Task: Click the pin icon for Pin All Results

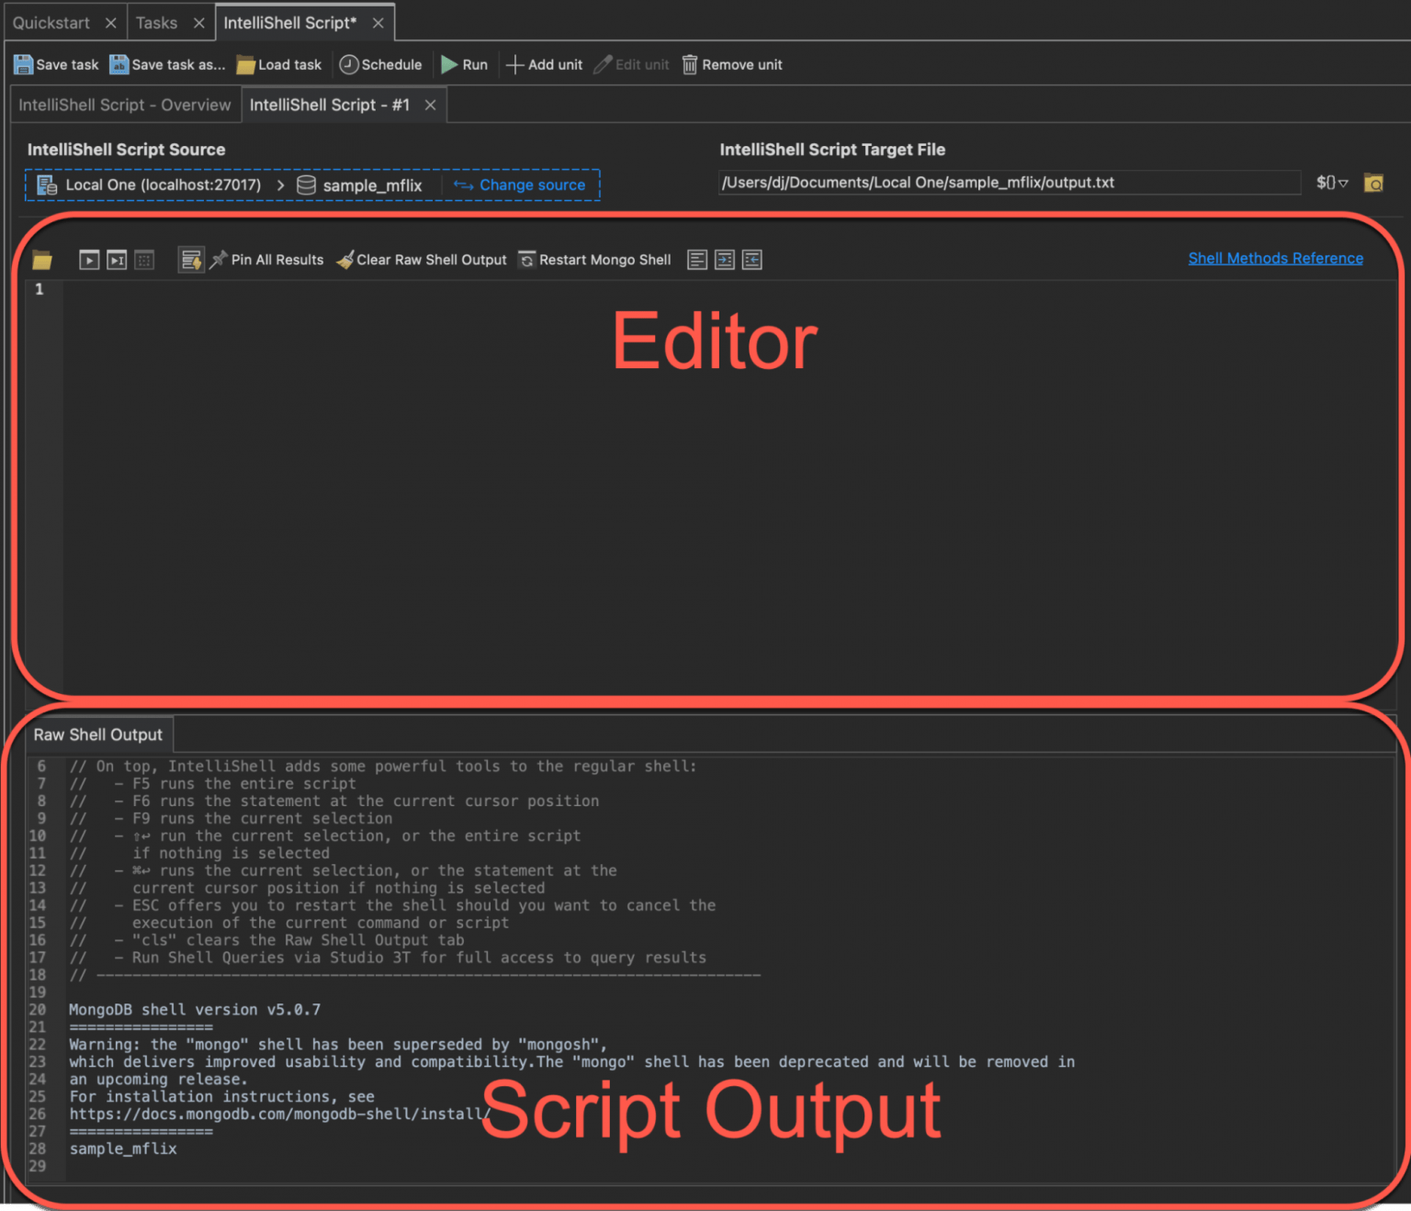Action: (219, 261)
